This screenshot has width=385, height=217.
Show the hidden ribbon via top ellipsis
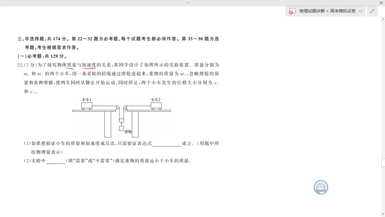tap(188, 3)
